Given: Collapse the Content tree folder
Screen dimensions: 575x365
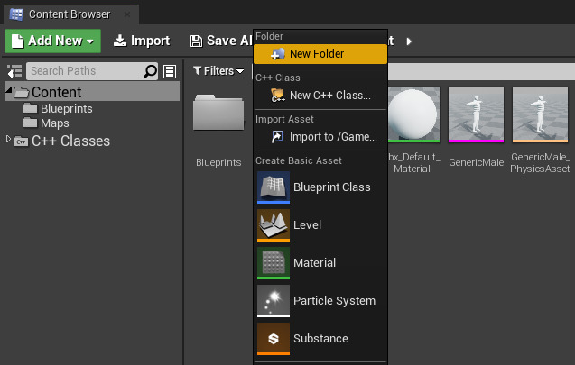Looking at the screenshot, I should click(9, 90).
